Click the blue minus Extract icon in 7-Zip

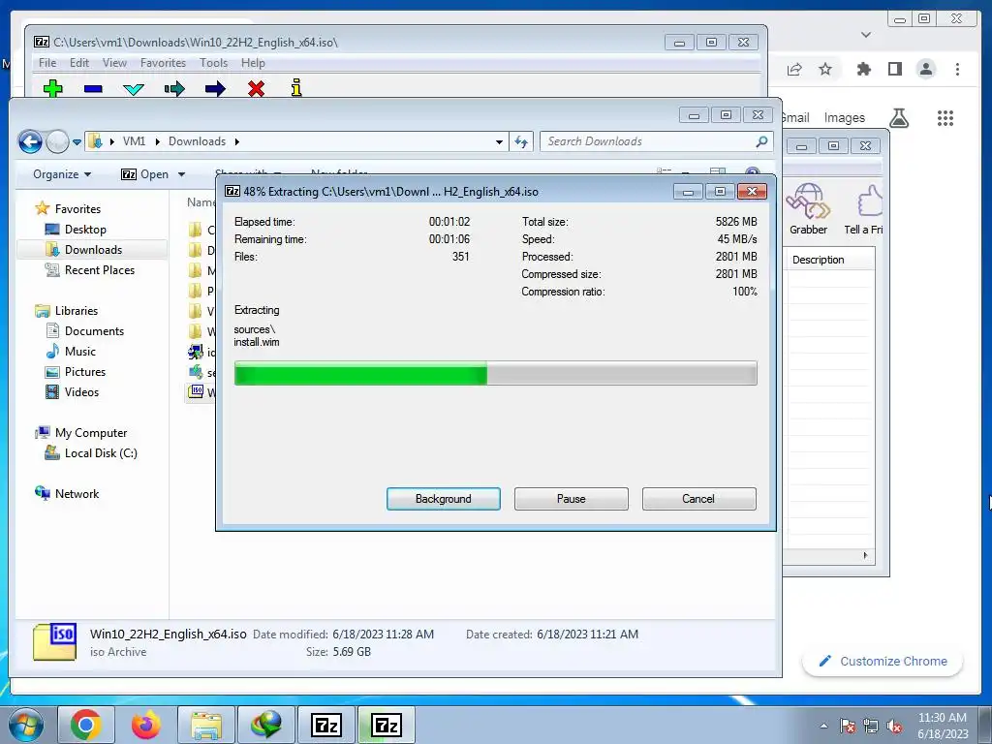(x=93, y=88)
